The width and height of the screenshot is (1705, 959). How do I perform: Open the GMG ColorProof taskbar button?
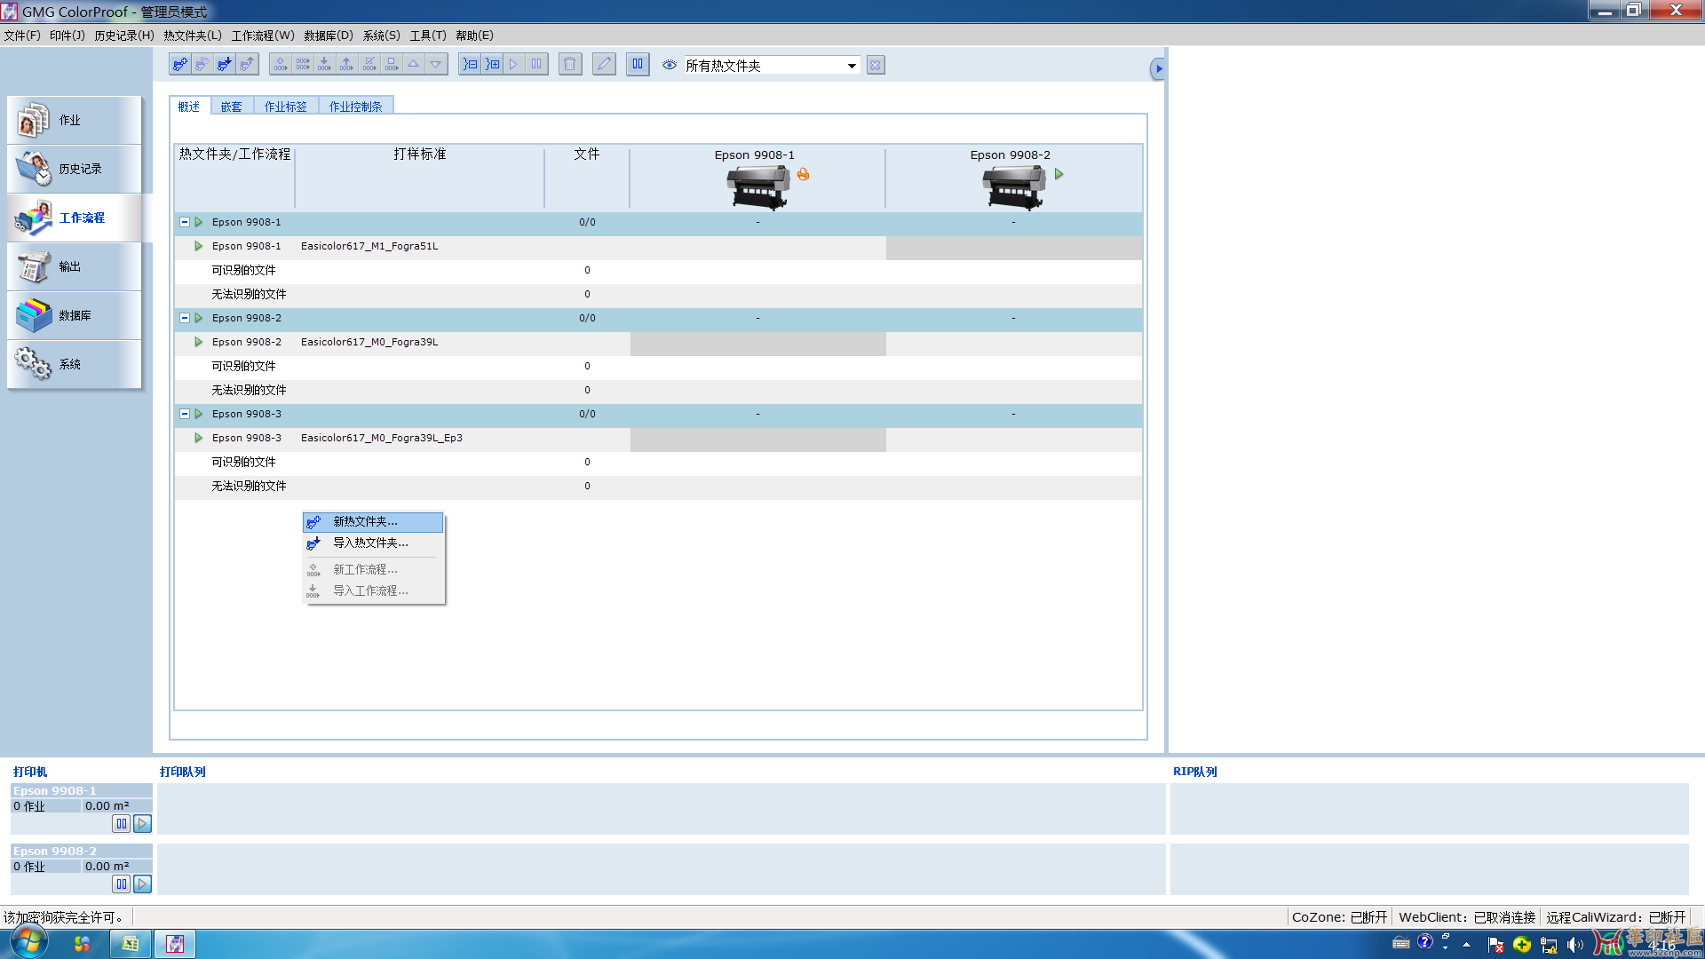175,944
